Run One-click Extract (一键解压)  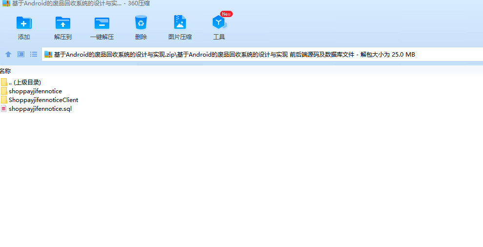102,23
